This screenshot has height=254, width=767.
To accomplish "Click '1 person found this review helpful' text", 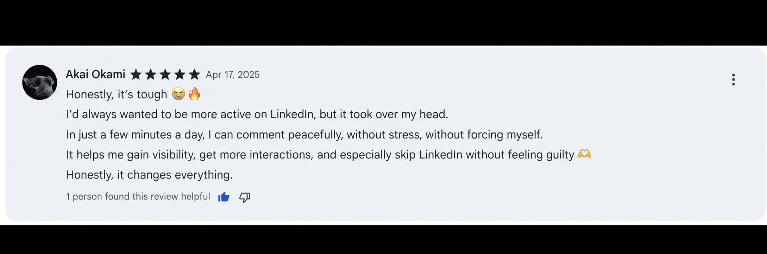I will click(x=138, y=197).
